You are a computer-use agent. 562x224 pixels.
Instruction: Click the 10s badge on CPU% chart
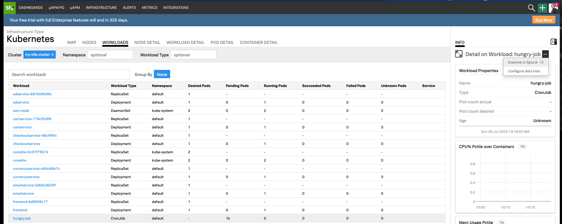[522, 147]
